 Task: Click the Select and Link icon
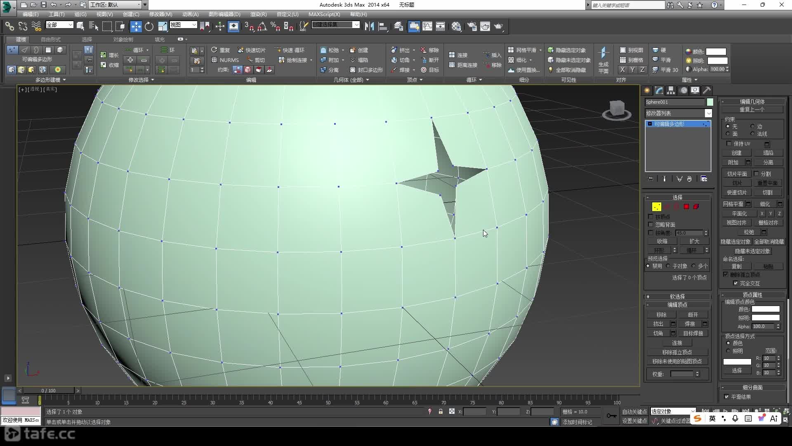pos(9,26)
